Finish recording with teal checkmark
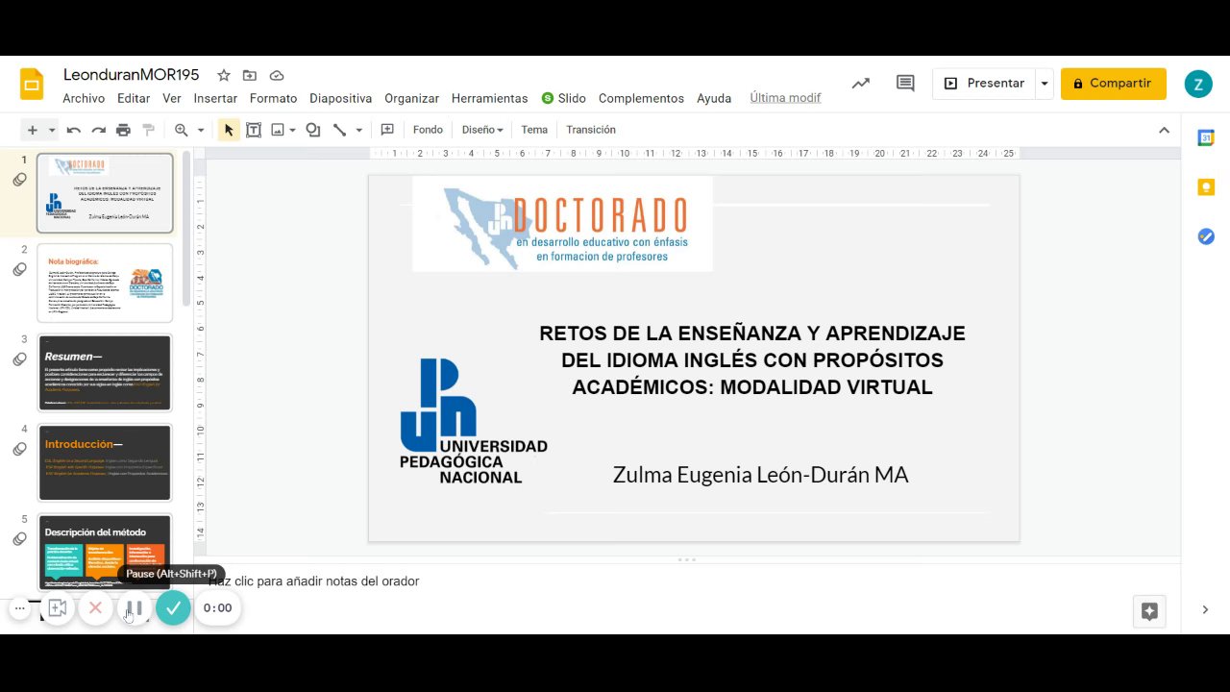This screenshot has width=1230, height=692. coord(173,608)
